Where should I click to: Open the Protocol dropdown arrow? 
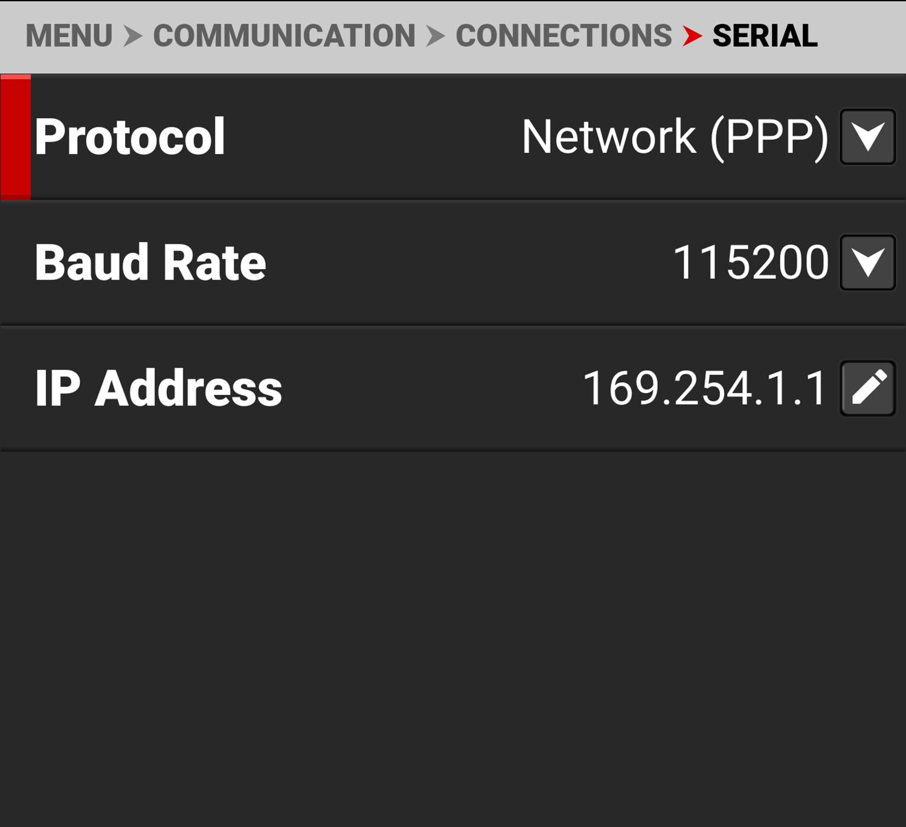tap(867, 137)
